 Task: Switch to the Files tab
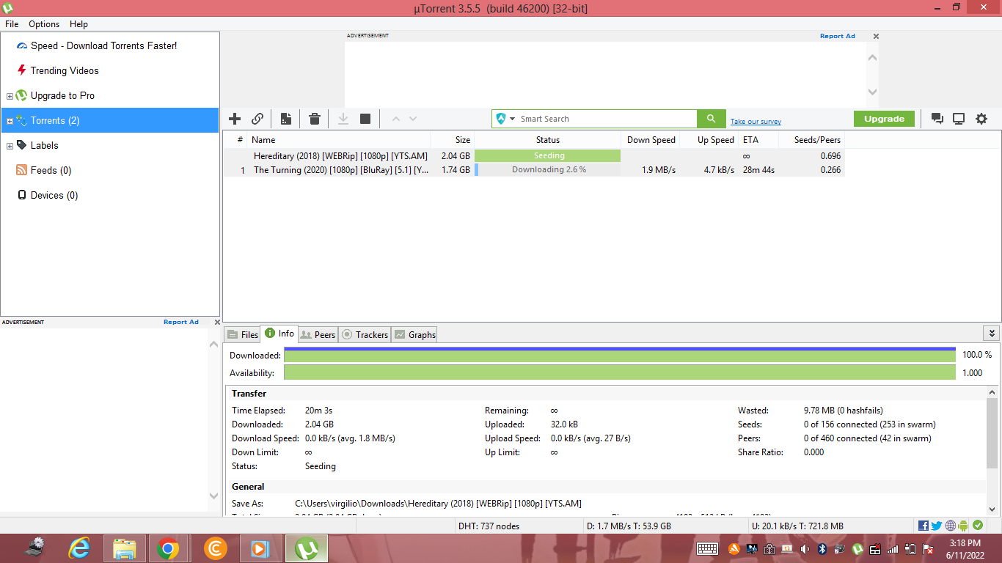pos(243,334)
